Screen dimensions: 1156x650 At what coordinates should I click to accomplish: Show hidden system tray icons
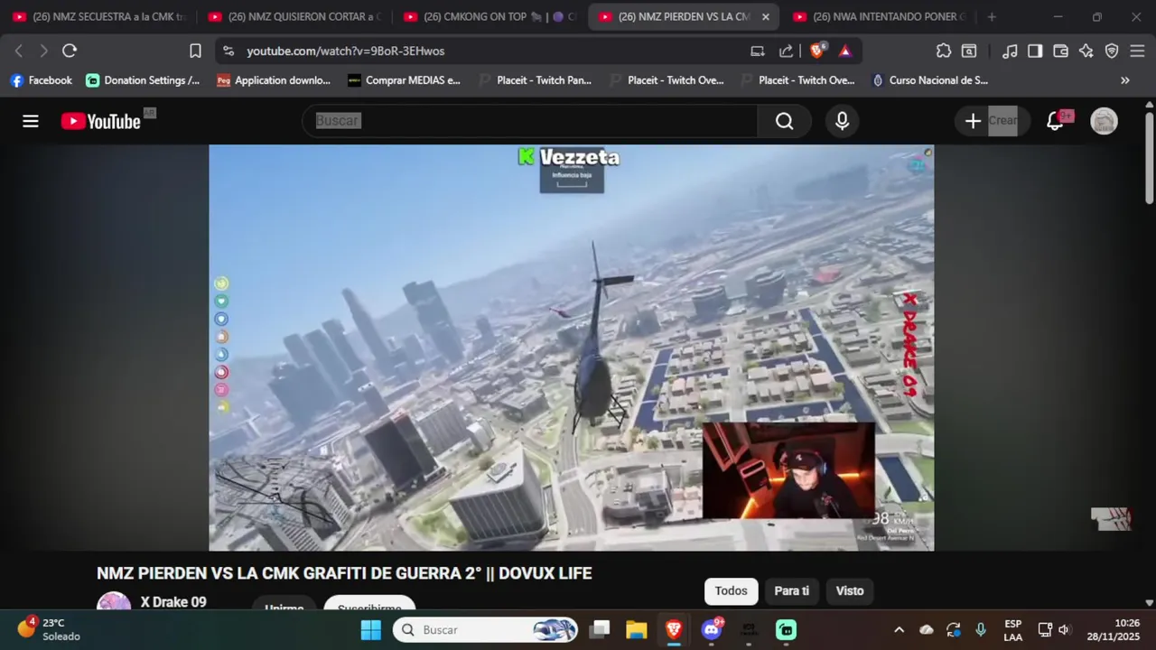pos(899,629)
